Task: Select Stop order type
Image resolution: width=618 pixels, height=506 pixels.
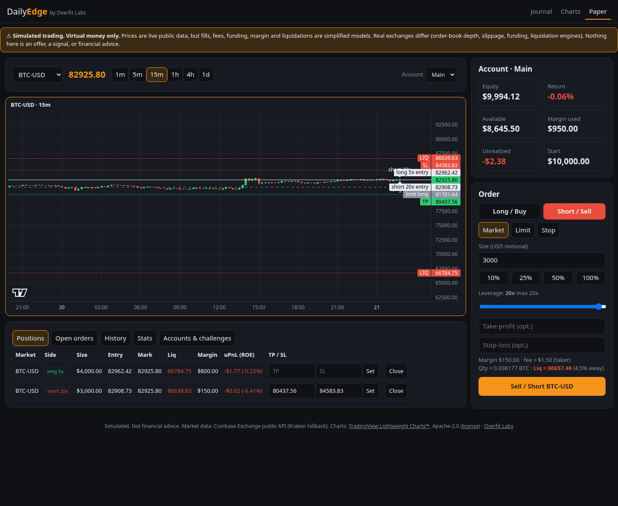Action: pos(548,230)
